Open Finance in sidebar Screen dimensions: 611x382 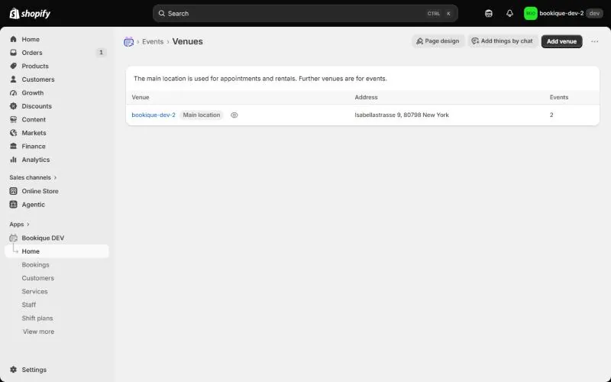click(57, 146)
